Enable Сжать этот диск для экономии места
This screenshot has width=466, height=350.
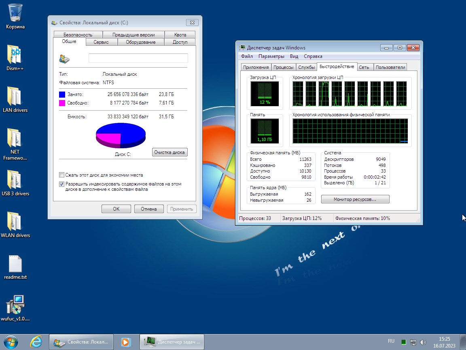point(61,175)
